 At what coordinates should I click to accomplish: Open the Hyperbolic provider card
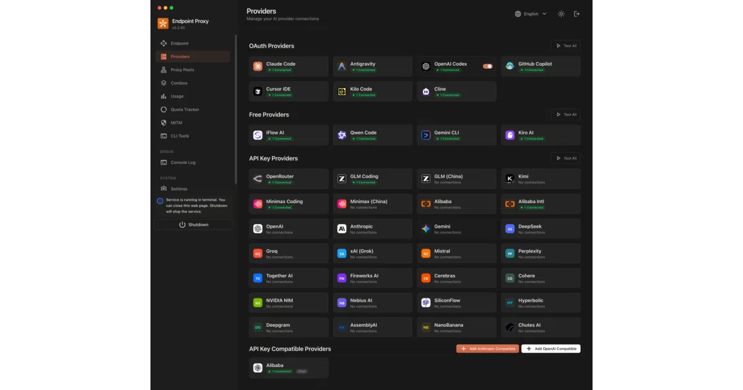541,303
